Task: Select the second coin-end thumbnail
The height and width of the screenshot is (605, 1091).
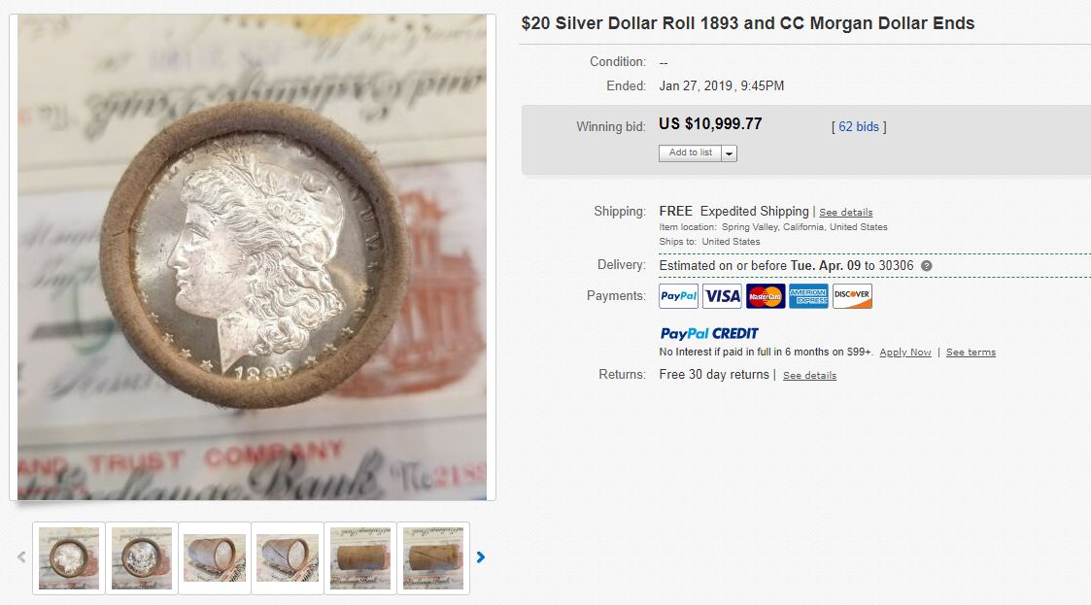Action: click(x=142, y=558)
